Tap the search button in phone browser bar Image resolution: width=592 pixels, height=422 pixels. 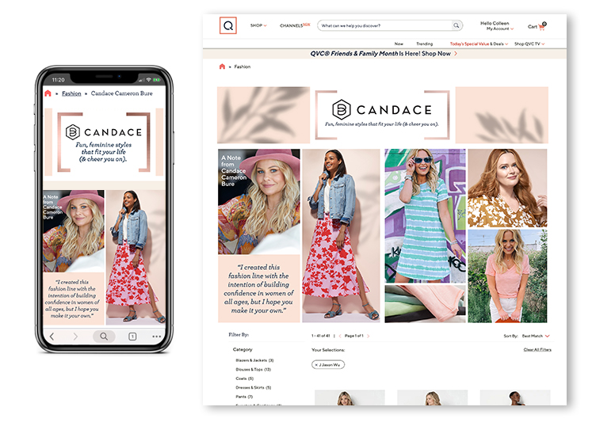pyautogui.click(x=104, y=336)
